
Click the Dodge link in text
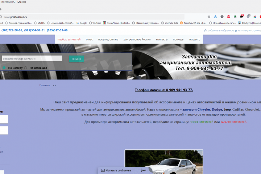coord(217,109)
